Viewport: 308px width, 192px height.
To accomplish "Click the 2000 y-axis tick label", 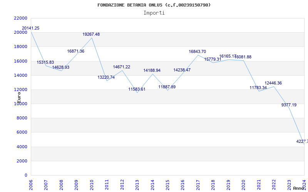I will (x=22, y=161).
